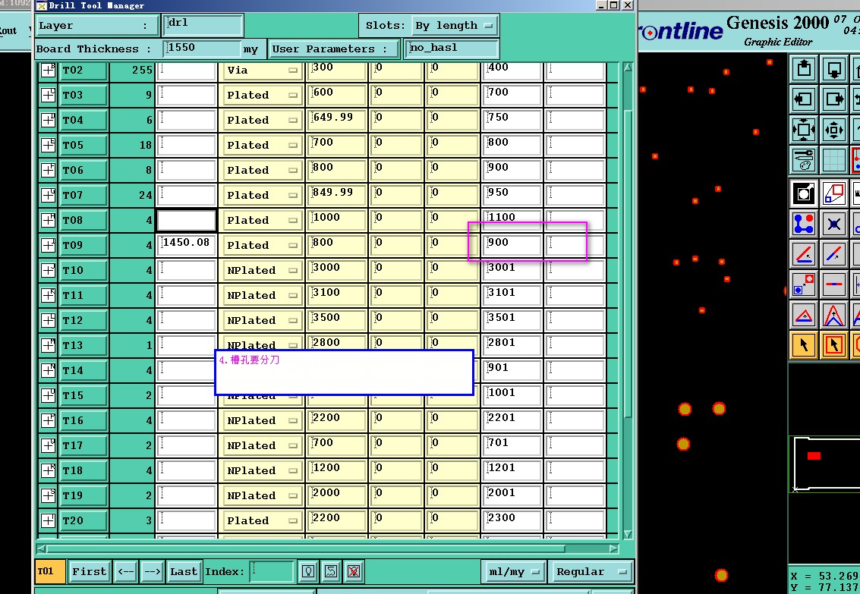The width and height of the screenshot is (860, 594).
Task: Expand the T05 row plus button
Action: (x=49, y=145)
